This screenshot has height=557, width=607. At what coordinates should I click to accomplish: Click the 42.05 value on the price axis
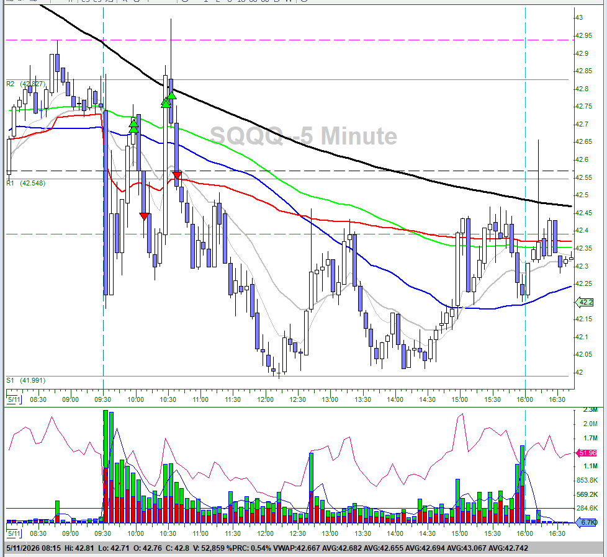(x=583, y=354)
